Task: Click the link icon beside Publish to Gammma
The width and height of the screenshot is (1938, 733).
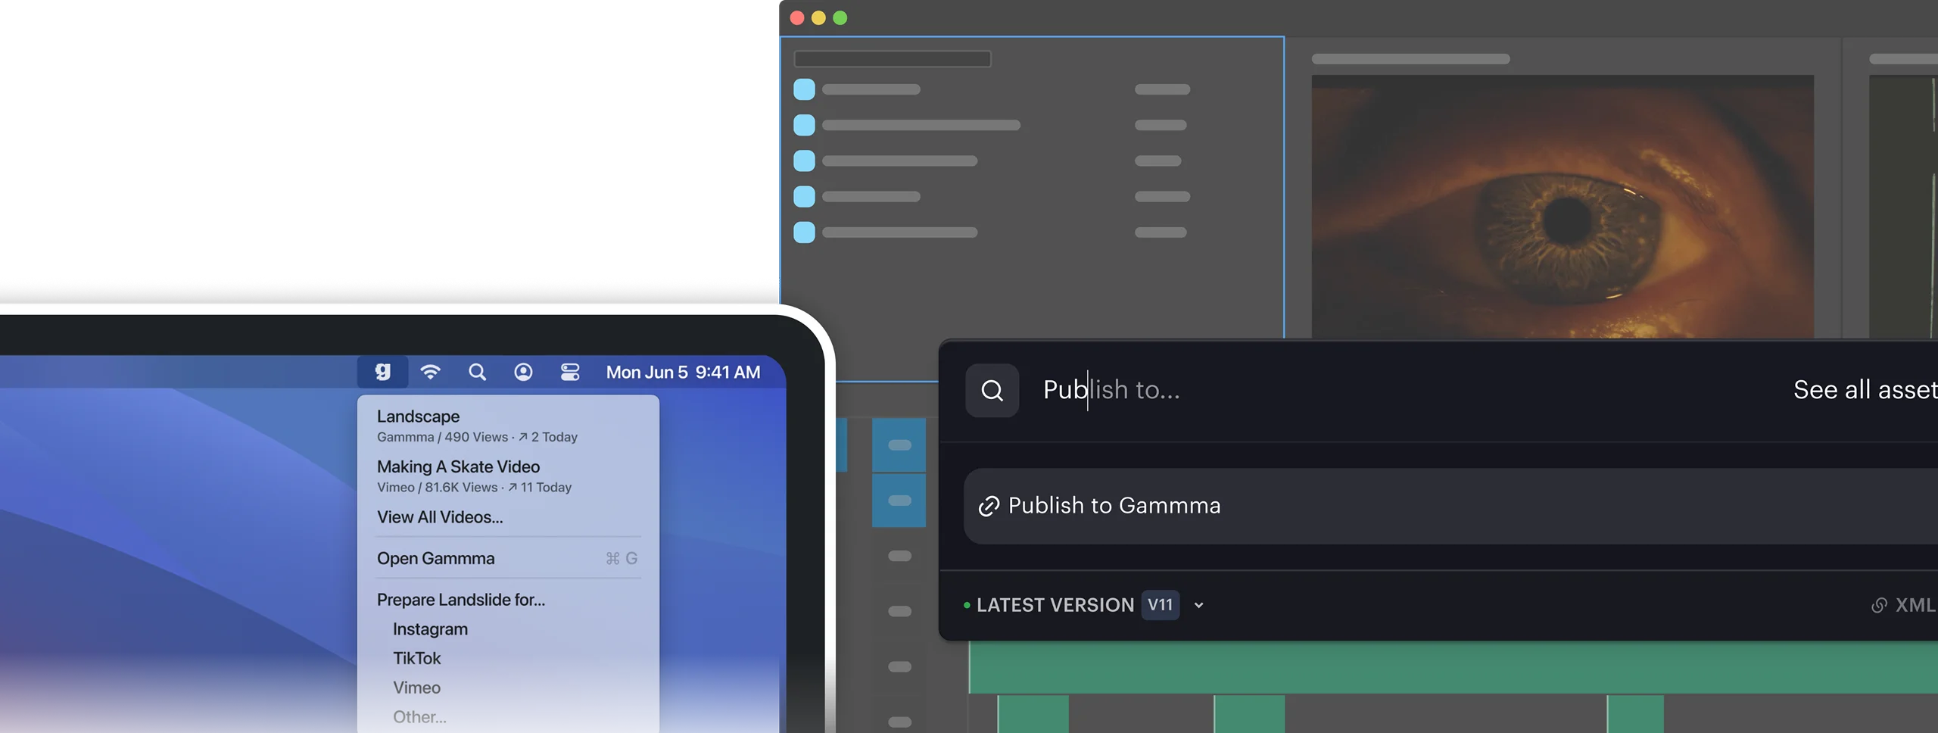Action: coord(989,506)
